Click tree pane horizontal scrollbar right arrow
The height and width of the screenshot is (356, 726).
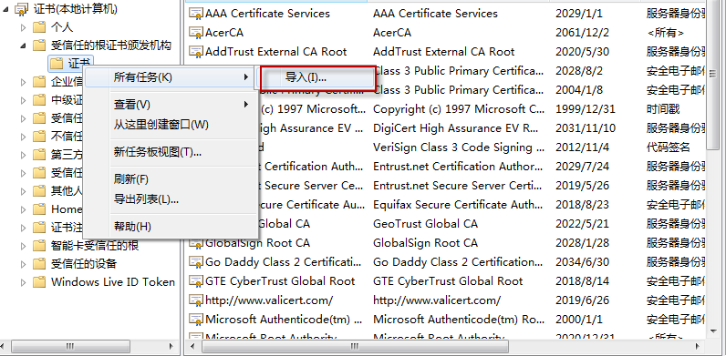[x=171, y=346]
